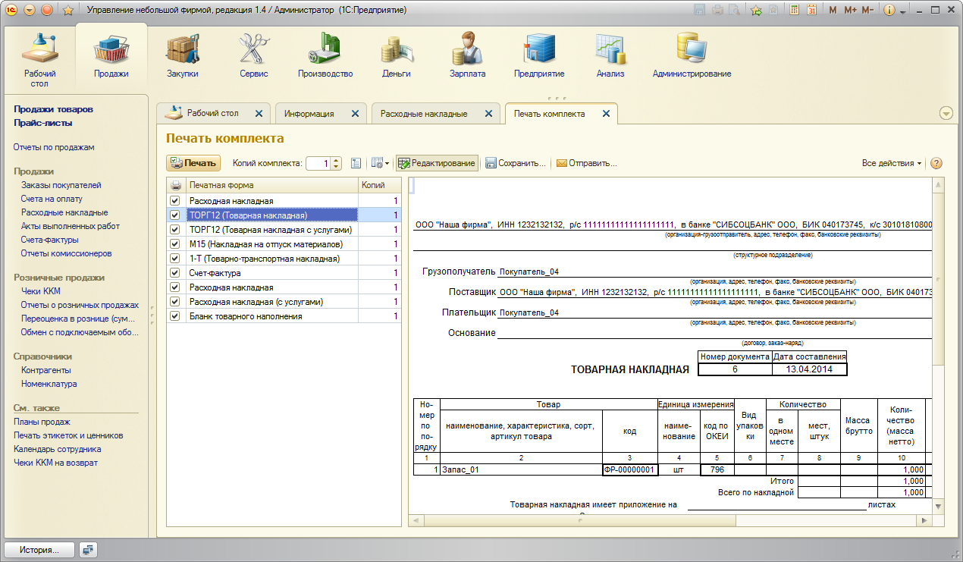The image size is (963, 562).
Task: Open Заказы покупателей link in sidebar
Action: click(x=61, y=185)
